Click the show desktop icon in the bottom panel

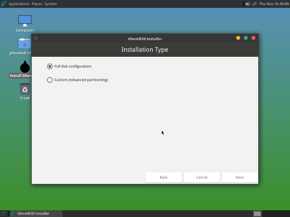[x=3, y=214]
